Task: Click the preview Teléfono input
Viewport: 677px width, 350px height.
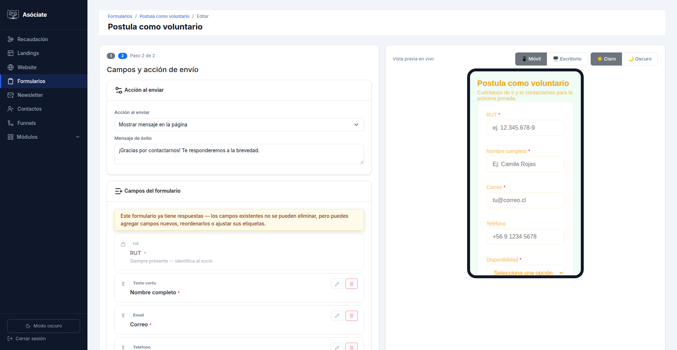Action: [x=525, y=237]
